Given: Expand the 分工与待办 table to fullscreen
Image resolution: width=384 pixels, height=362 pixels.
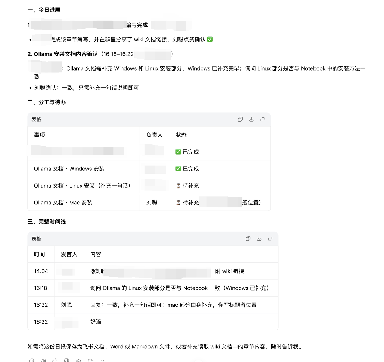Looking at the screenshot, I should (262, 119).
